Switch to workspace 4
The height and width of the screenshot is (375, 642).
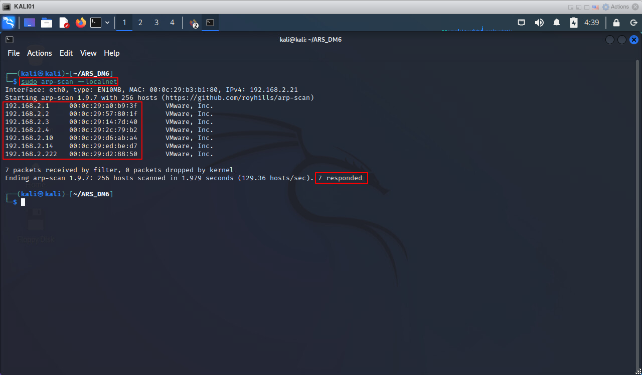(173, 23)
